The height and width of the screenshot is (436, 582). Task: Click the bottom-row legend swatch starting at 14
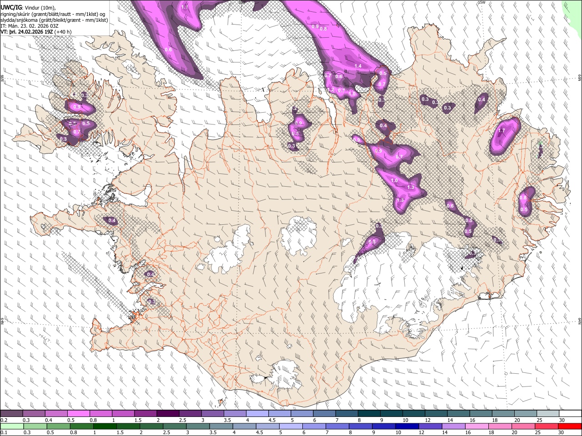(453, 426)
